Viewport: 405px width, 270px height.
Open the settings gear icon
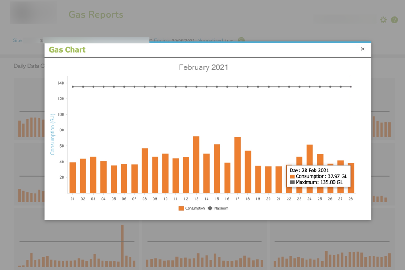pyautogui.click(x=383, y=20)
